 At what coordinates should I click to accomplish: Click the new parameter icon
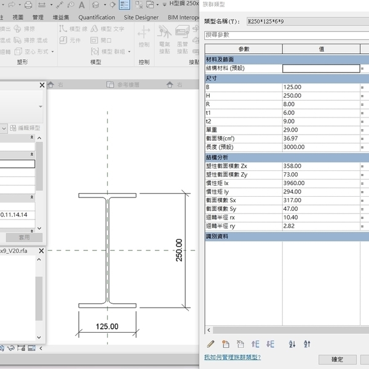pyautogui.click(x=226, y=344)
